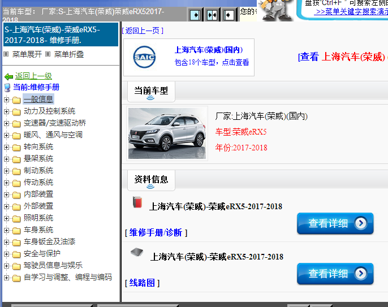
Task: Click the red book manual icon
Action: pyautogui.click(x=137, y=202)
